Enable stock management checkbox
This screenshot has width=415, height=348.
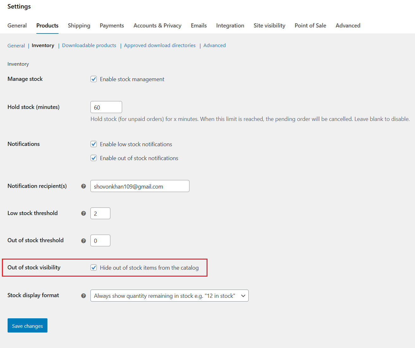click(94, 79)
